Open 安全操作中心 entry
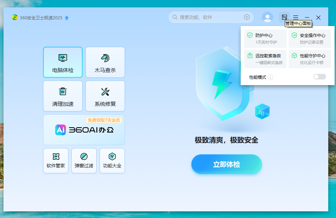The width and height of the screenshot is (336, 218). coord(310,39)
